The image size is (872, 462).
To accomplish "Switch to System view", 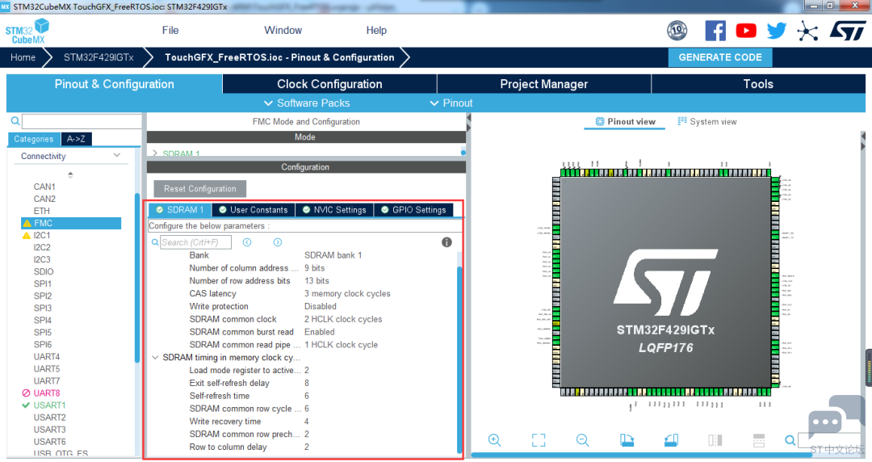I will click(706, 122).
